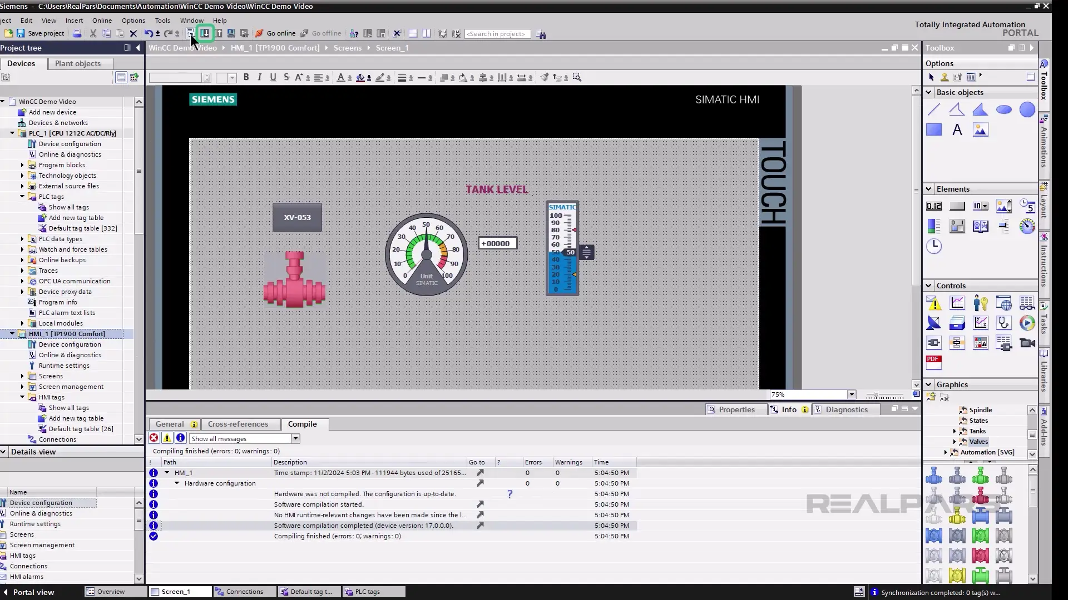Toggle warning messages filter in Compile tab
This screenshot has height=600, width=1068.
167,438
